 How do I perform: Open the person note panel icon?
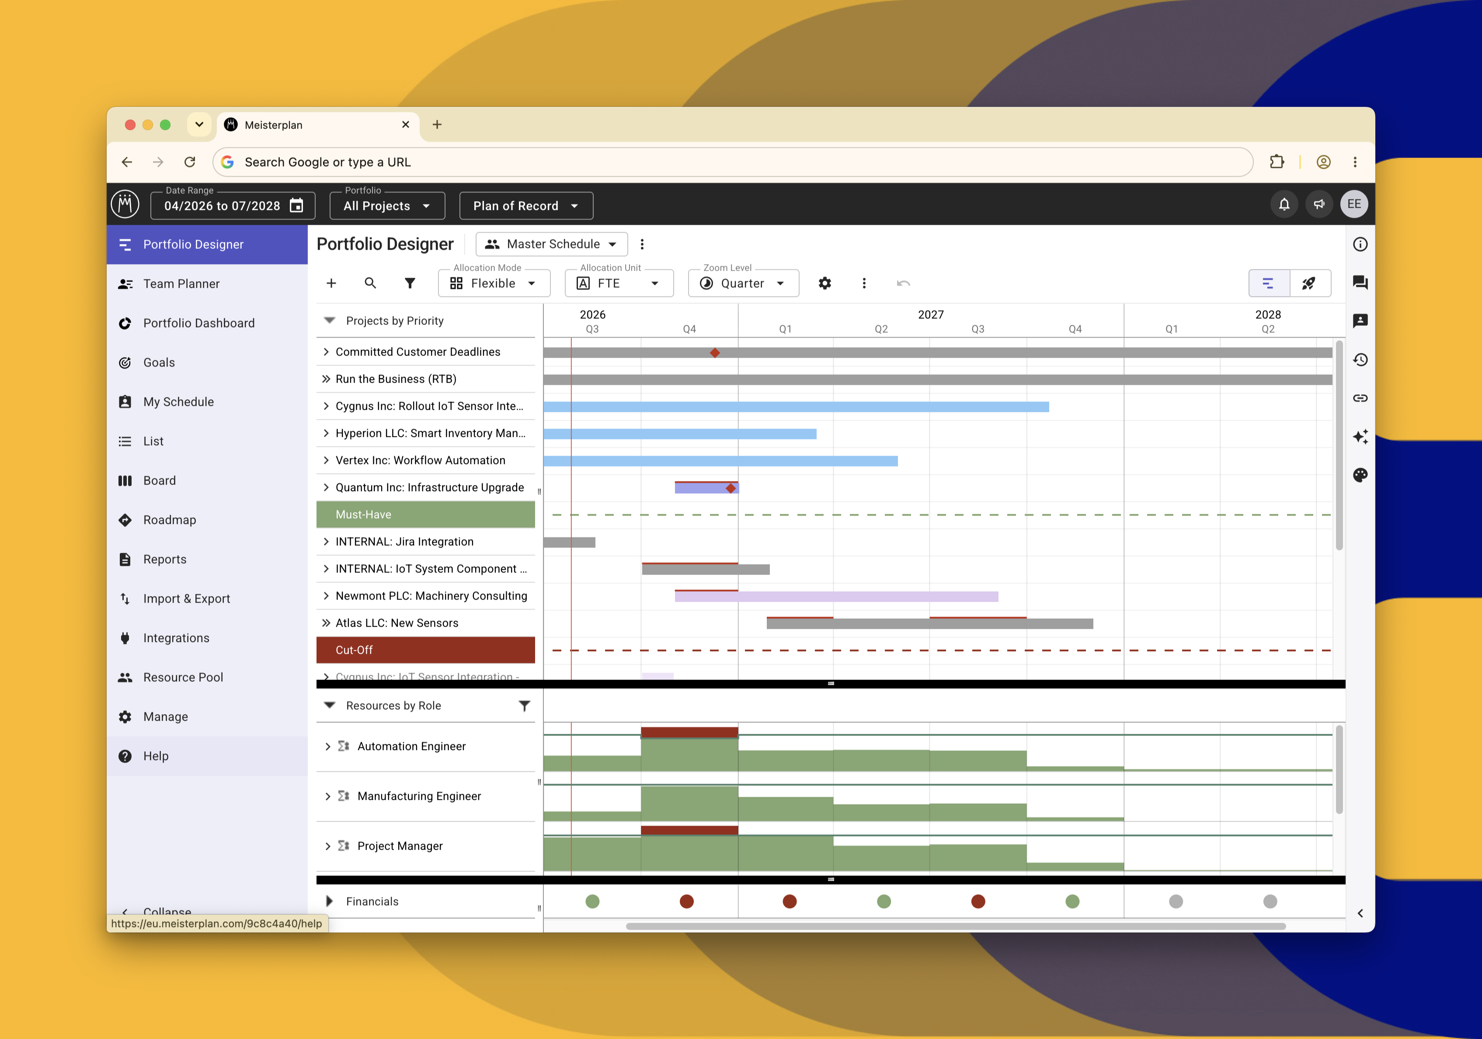[1360, 321]
